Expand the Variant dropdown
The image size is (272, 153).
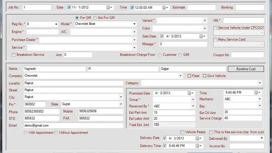tap(205, 20)
